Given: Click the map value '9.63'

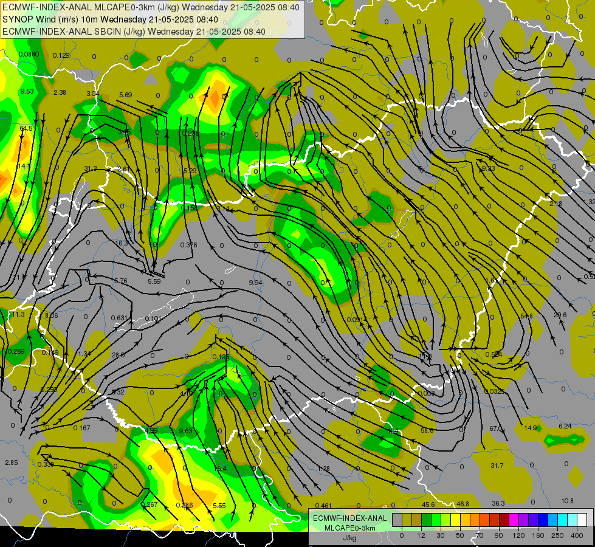Looking at the screenshot, I should (x=185, y=430).
